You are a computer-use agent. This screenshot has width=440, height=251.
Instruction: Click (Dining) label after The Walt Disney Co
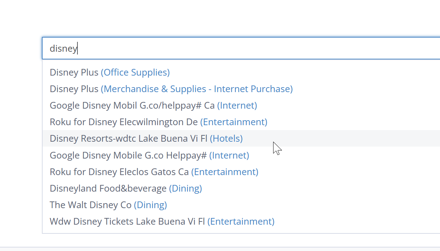150,205
